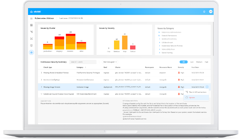Collapse Kubelet serving certificates row
The height and width of the screenshot is (140, 239).
[x=41, y=94]
